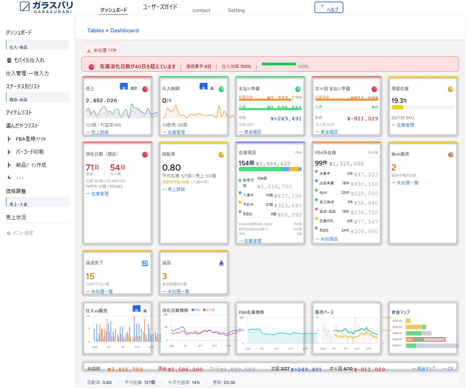Screen dimensions: 470x388
Task: Click the return arrow icon on 返送完了 card
Action: [146, 262]
